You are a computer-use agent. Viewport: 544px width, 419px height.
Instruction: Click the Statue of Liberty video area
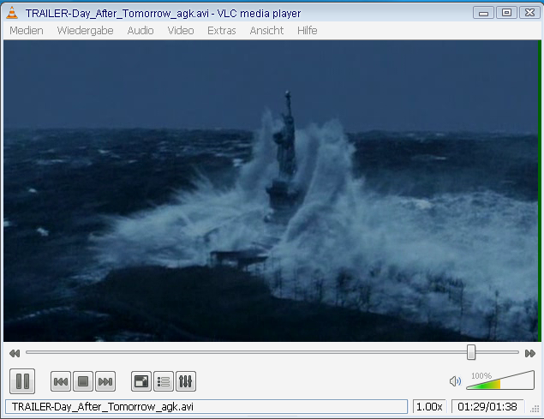tap(272, 190)
